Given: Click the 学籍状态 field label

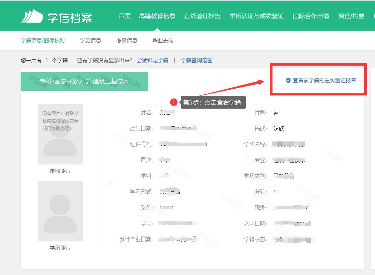Looking at the screenshot, I should (x=256, y=239).
